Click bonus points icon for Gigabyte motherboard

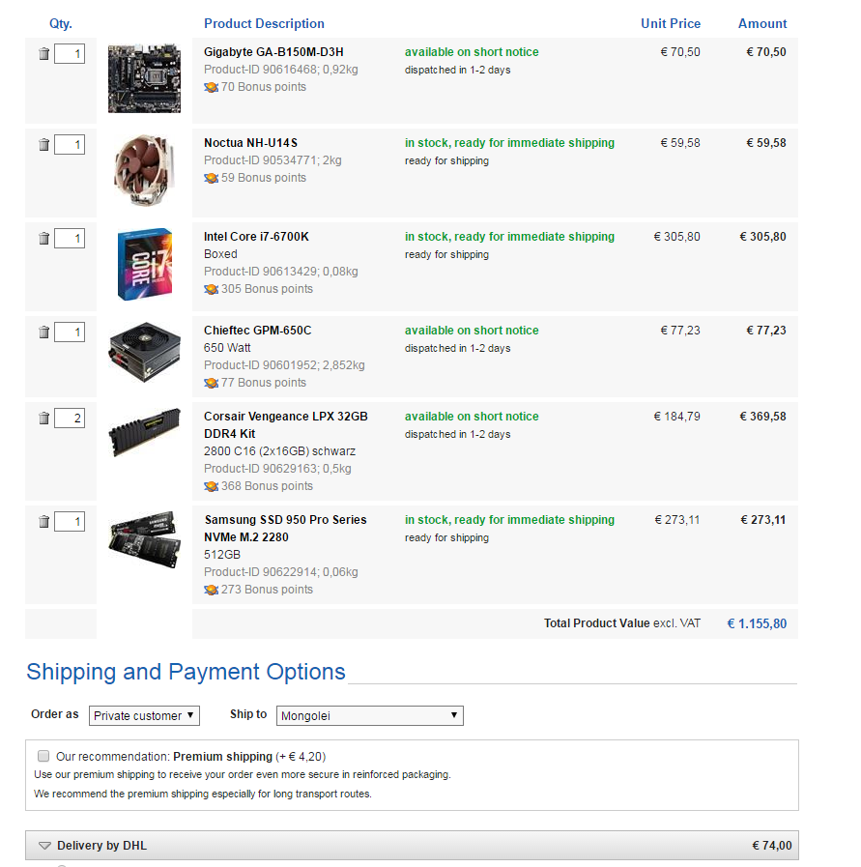coord(211,87)
